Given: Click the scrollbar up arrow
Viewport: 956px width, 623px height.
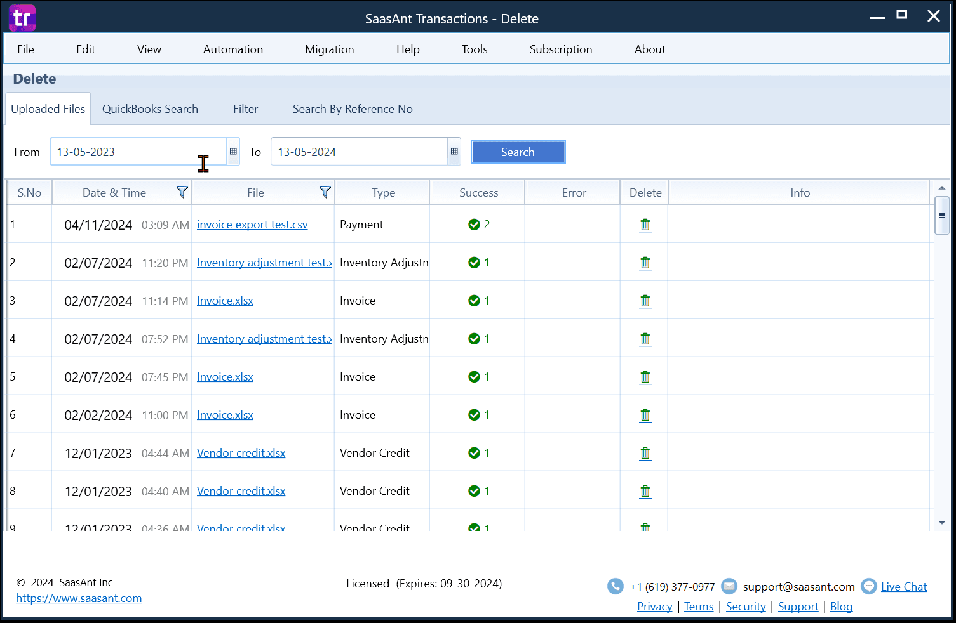Looking at the screenshot, I should (x=942, y=188).
